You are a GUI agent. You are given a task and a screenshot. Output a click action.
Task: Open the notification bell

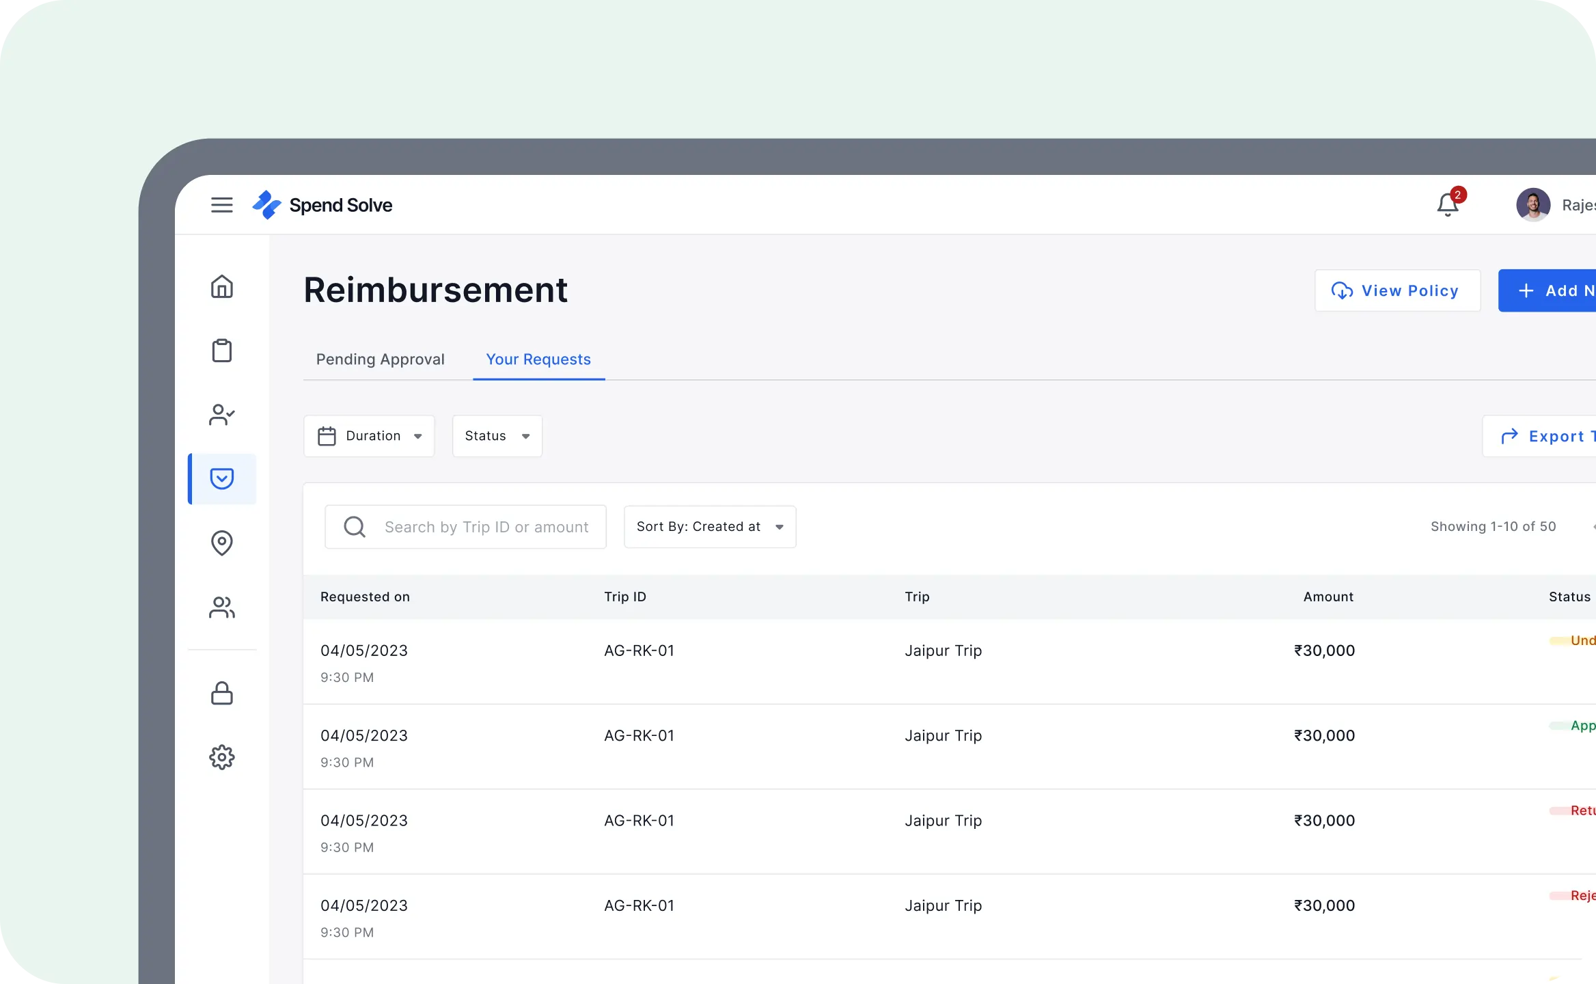[x=1447, y=204]
